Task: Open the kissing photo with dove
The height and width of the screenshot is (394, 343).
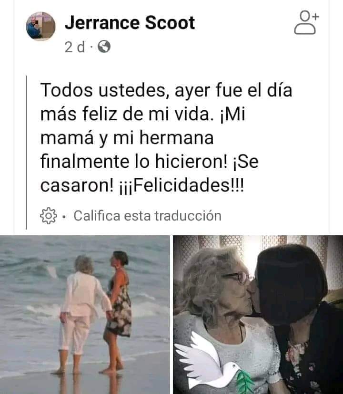Action: coord(258,315)
